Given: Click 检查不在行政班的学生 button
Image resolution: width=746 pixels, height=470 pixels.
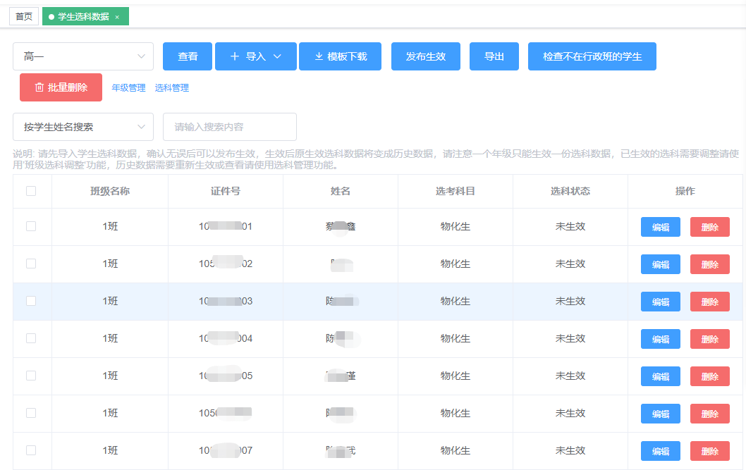Looking at the screenshot, I should (x=592, y=56).
